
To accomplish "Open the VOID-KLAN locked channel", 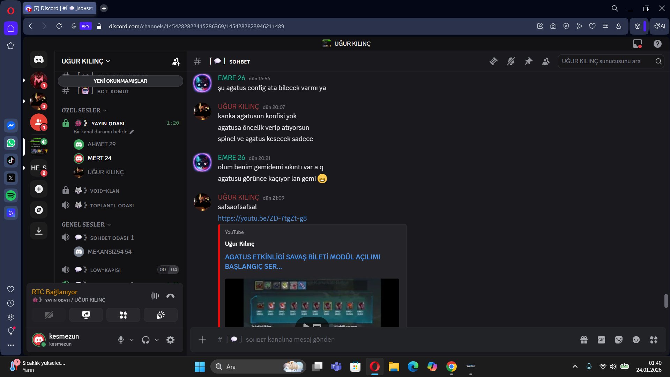I will [x=120, y=191].
